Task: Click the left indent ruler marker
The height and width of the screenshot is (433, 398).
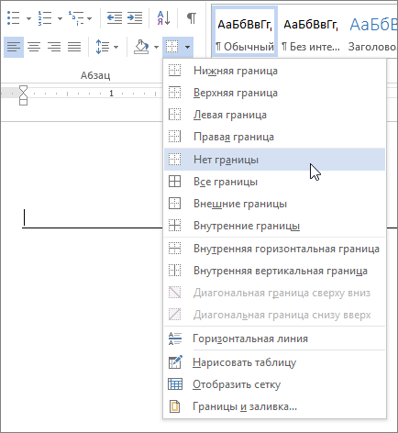Action: [24, 102]
